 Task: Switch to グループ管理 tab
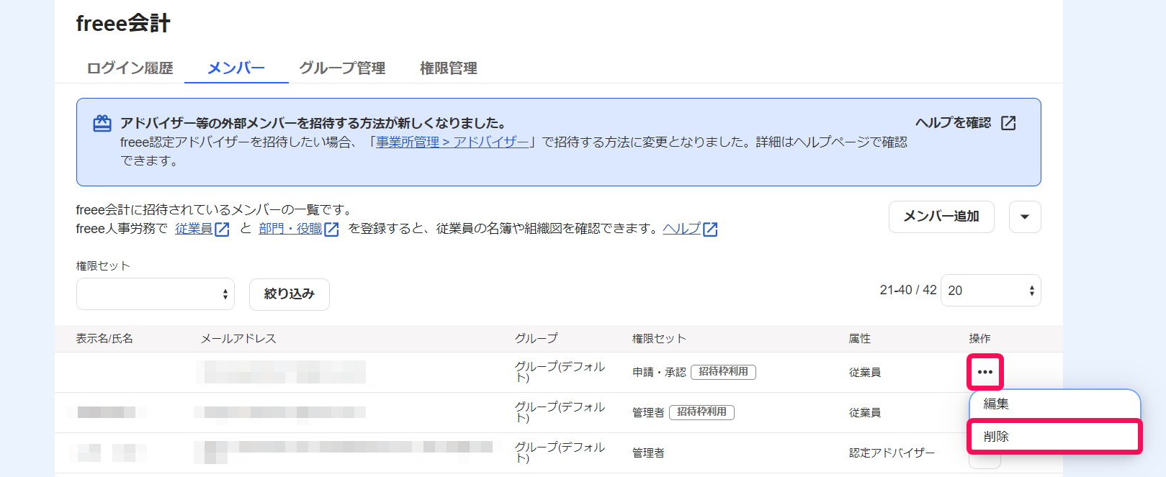click(342, 68)
